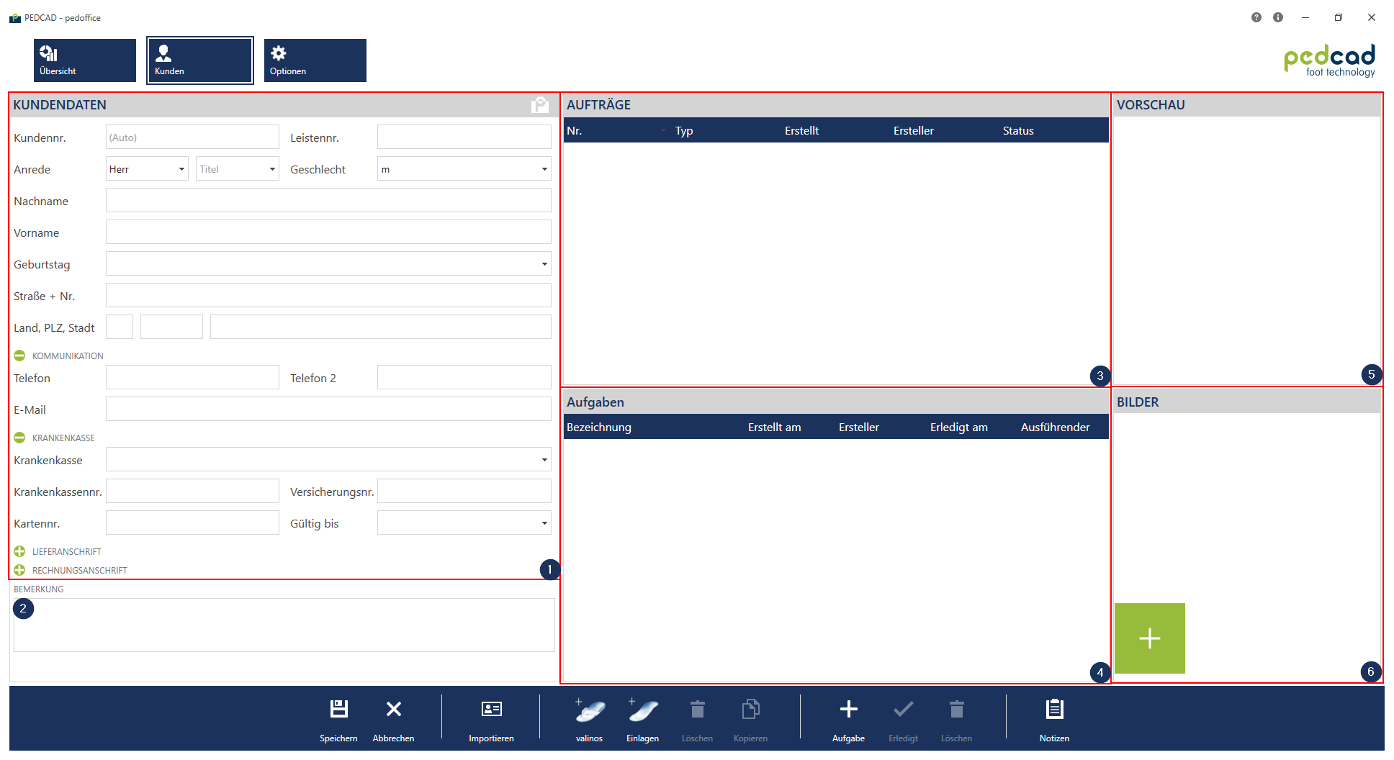This screenshot has width=1394, height=760.
Task: Click the help question mark icon
Action: pyautogui.click(x=1256, y=17)
